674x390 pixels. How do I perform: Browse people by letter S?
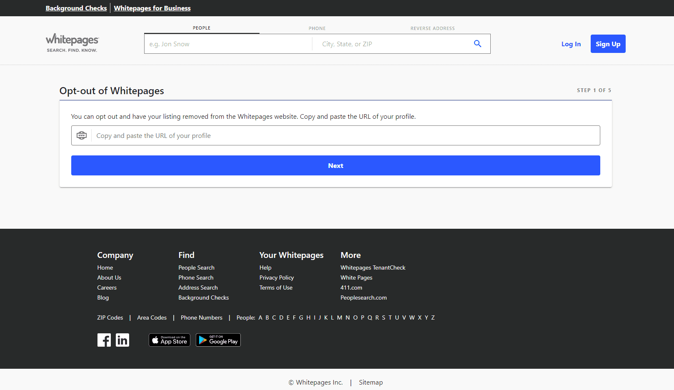pos(384,317)
